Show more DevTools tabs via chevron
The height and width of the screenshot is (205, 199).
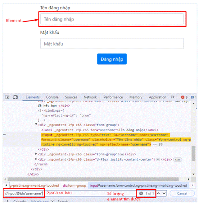tap(173, 97)
